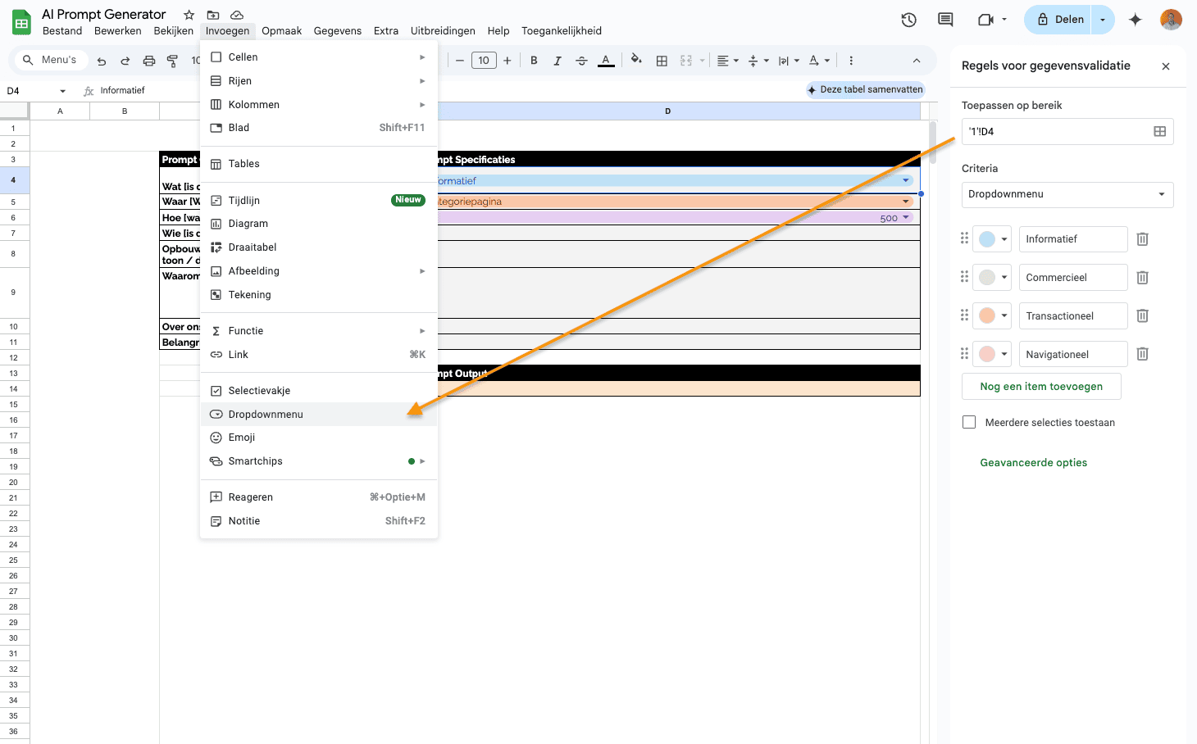
Task: Expand the Delen share options arrow
Action: click(1103, 20)
